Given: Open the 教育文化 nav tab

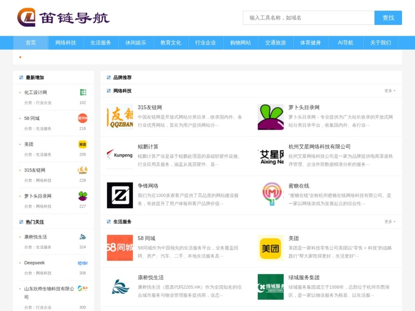Looking at the screenshot, I should [171, 43].
